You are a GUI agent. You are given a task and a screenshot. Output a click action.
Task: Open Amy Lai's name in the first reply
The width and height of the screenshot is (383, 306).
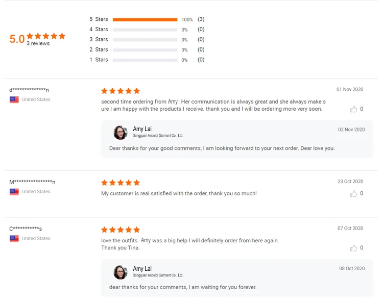point(142,129)
